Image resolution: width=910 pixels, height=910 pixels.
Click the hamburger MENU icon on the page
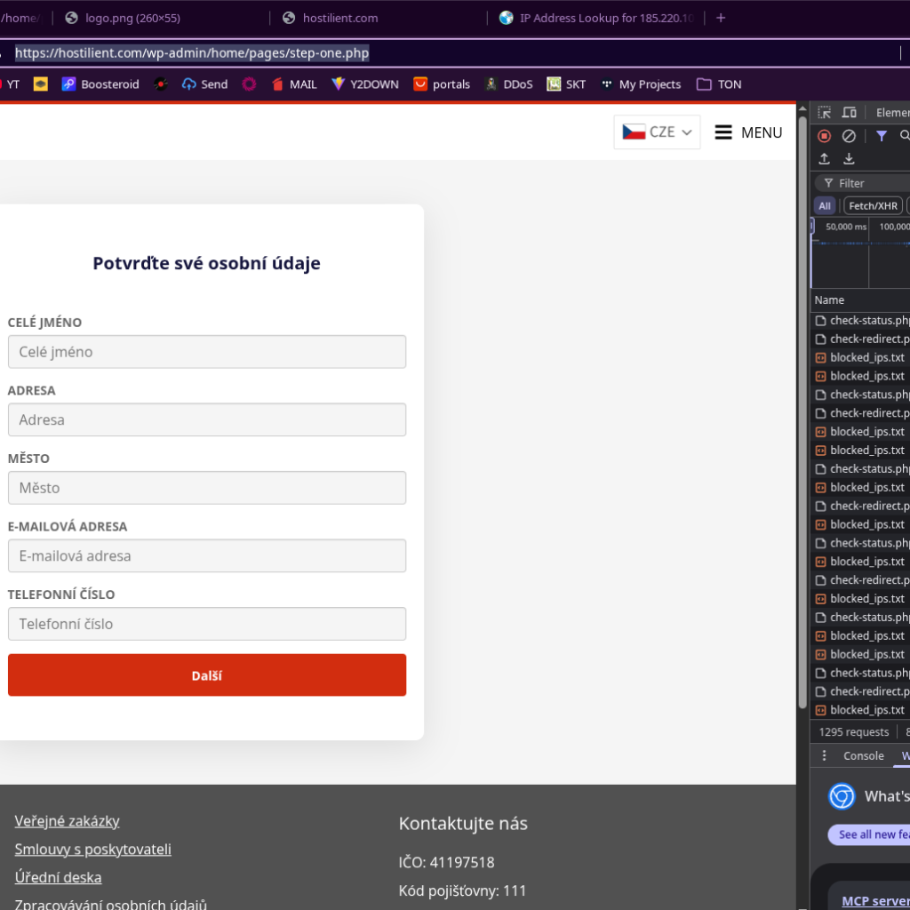point(723,132)
